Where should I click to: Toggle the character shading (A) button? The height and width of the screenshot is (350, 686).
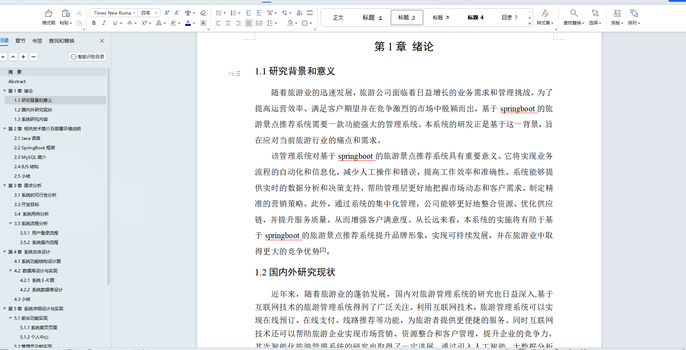[203, 23]
